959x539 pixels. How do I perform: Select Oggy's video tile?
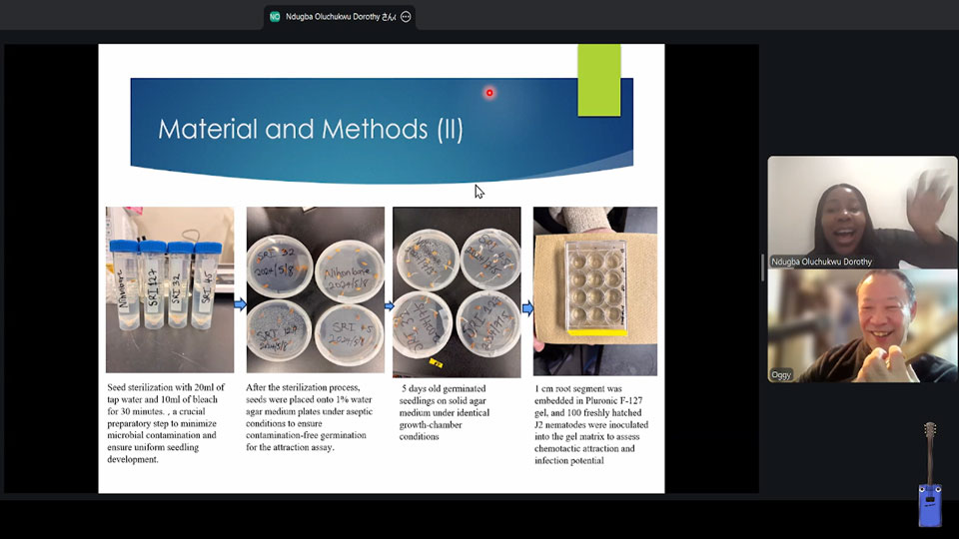click(862, 325)
